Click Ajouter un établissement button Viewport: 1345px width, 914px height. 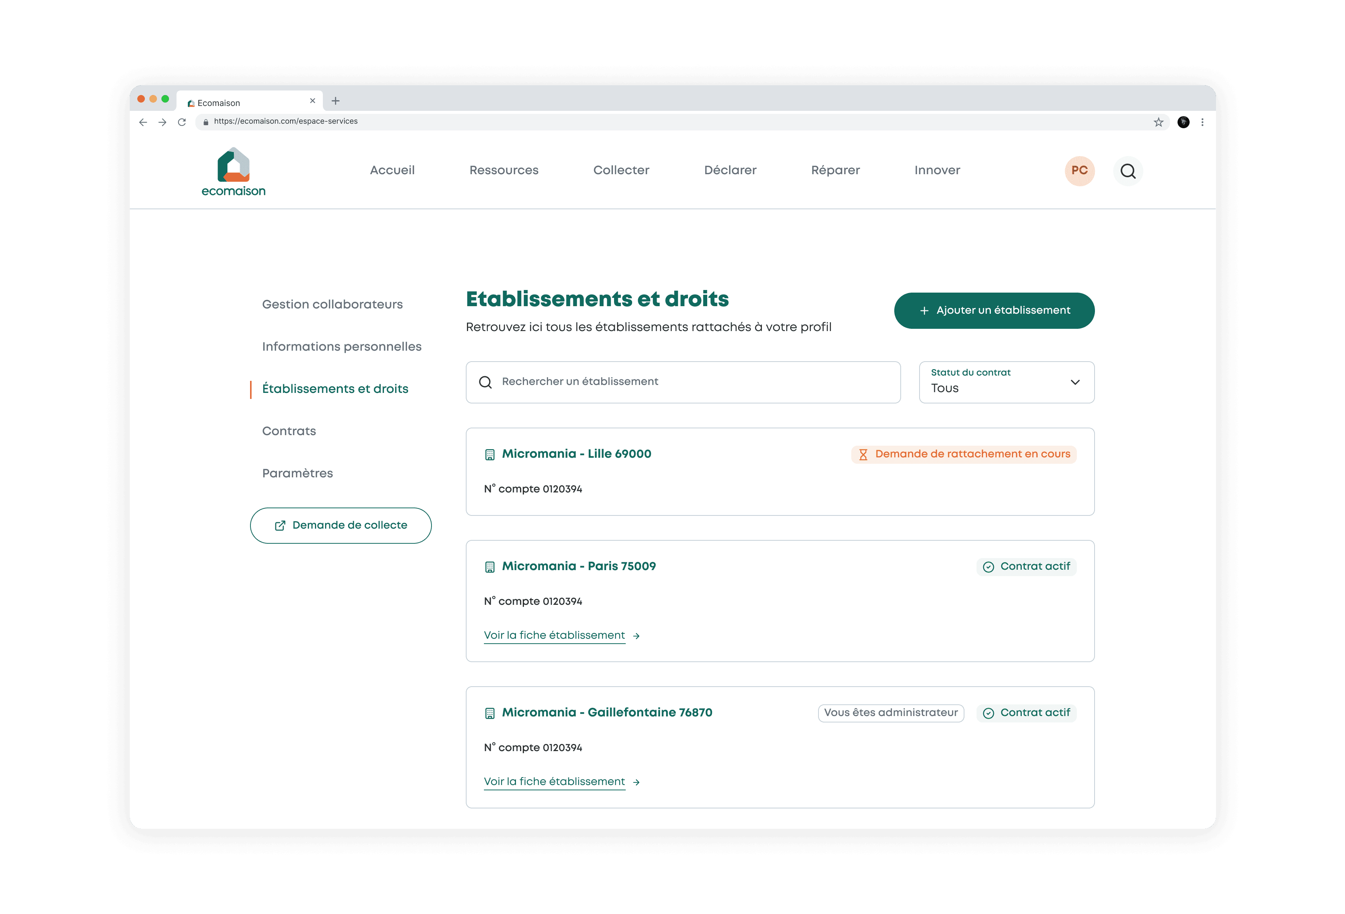point(994,311)
